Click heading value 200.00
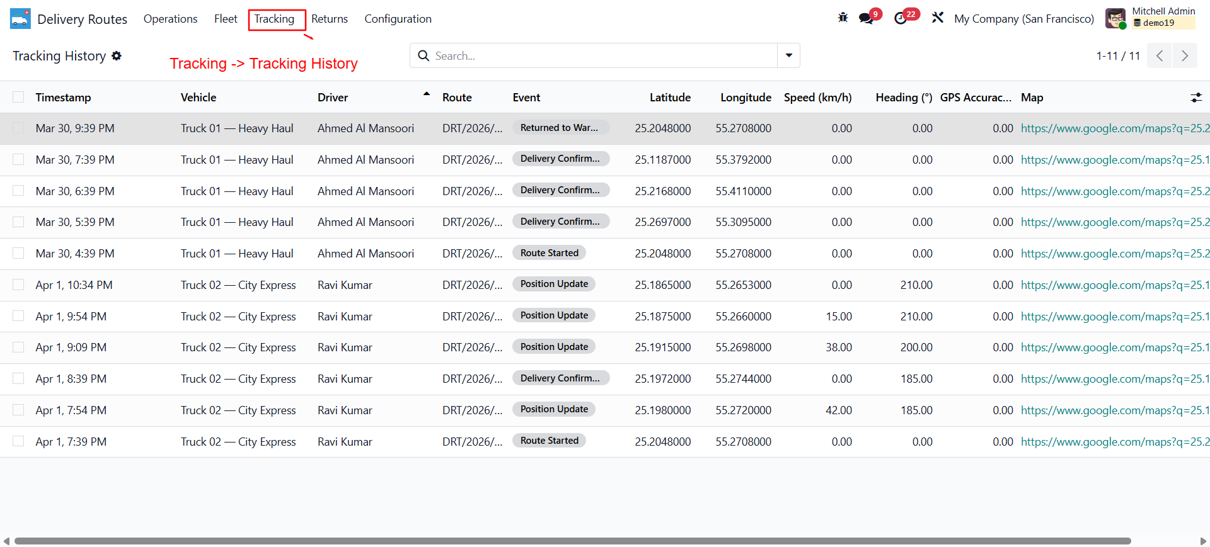The width and height of the screenshot is (1210, 547). (x=916, y=347)
